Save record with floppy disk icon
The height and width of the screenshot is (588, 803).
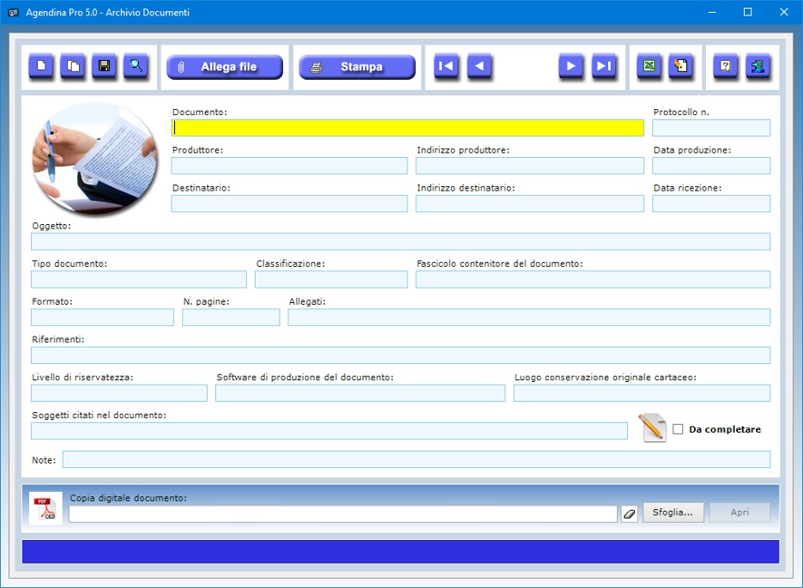(x=104, y=66)
